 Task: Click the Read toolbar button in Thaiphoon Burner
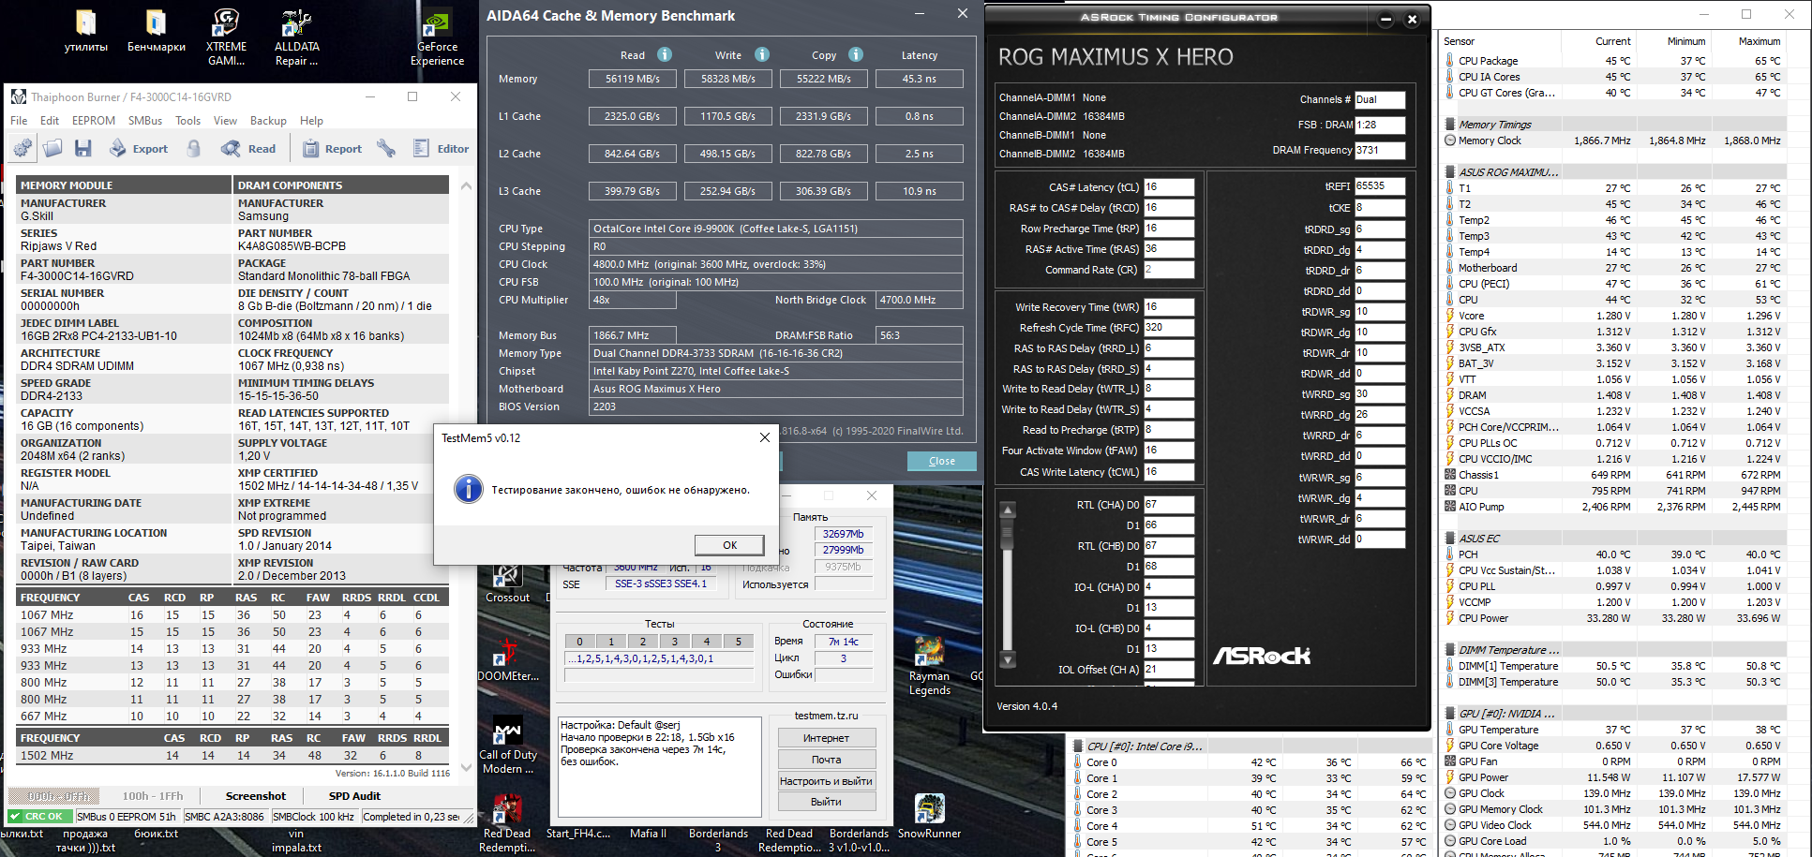click(x=248, y=148)
